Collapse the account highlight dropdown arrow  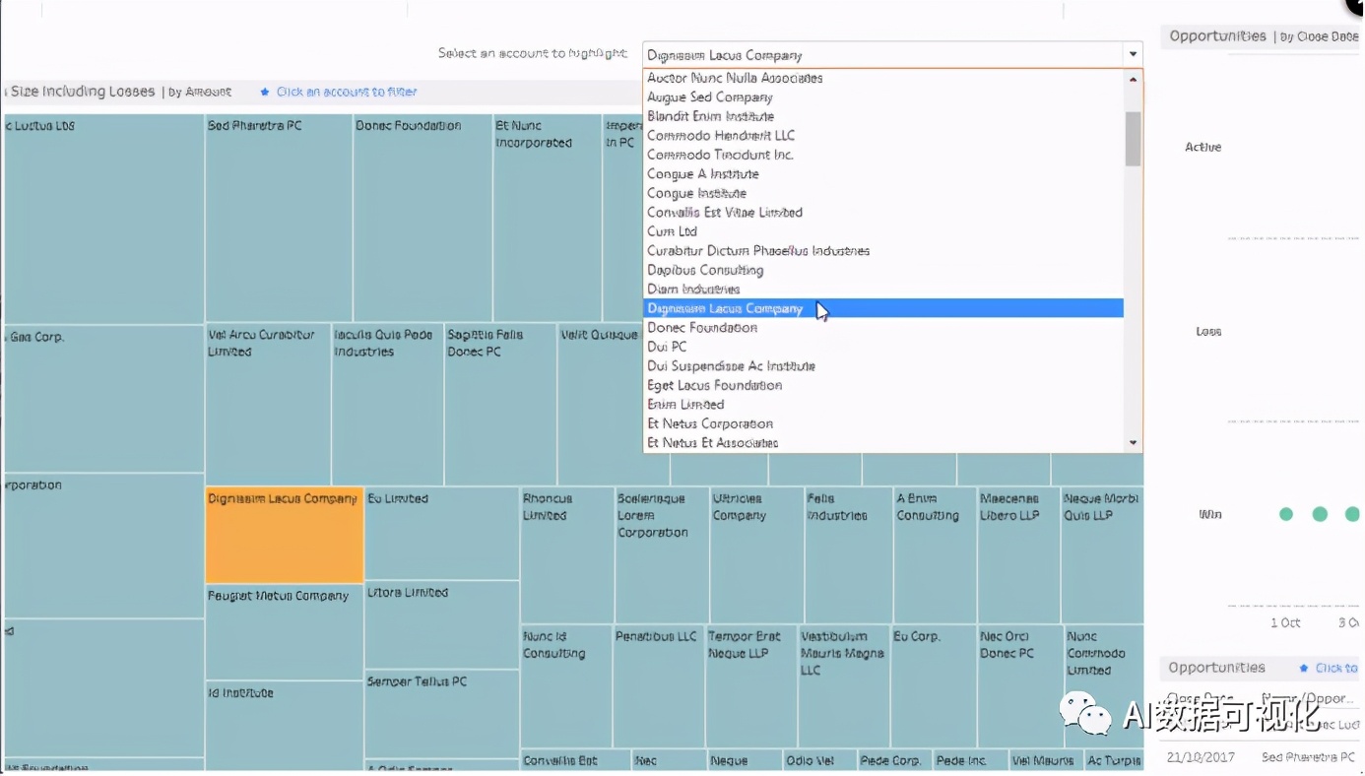coord(1133,55)
